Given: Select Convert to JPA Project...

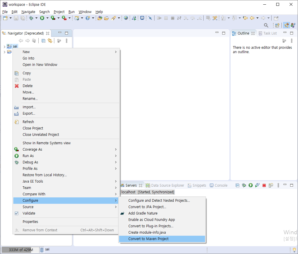Looking at the screenshot, I should pyautogui.click(x=162, y=207).
